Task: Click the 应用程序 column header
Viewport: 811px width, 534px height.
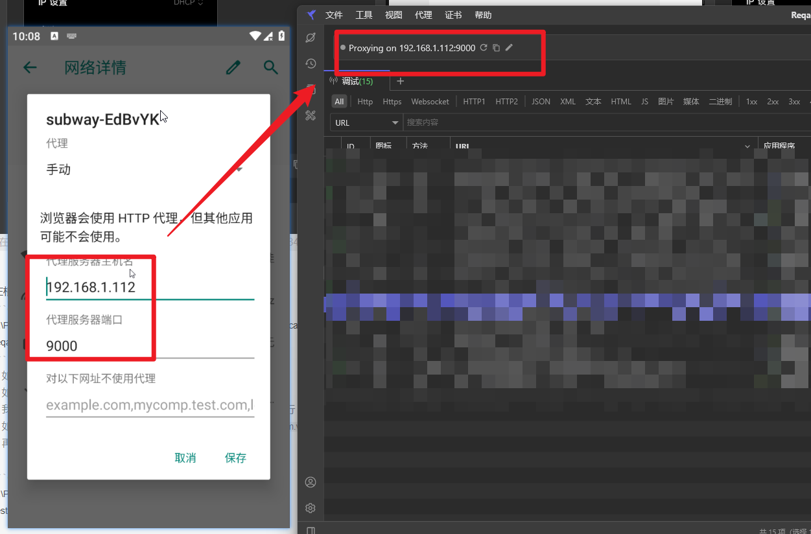Action: pos(779,147)
